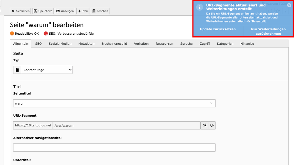294x165 pixels.
Task: Open the Soziale Medien tab
Action: (x=60, y=44)
